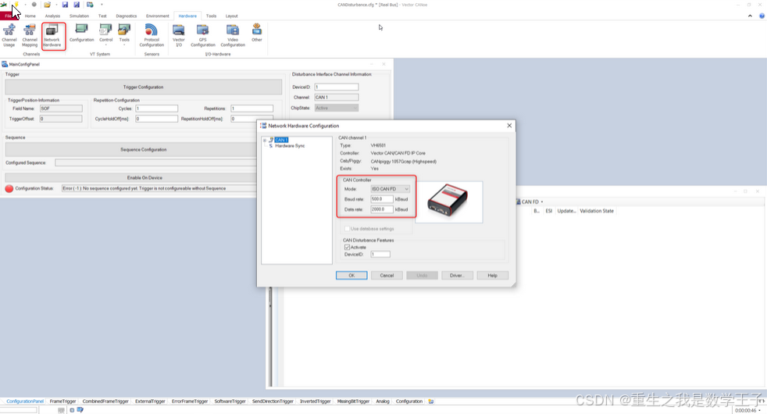Open VT System Configuration

tap(81, 34)
